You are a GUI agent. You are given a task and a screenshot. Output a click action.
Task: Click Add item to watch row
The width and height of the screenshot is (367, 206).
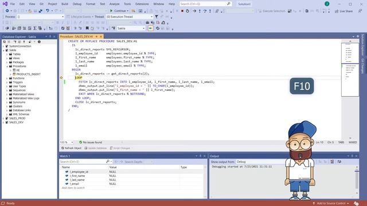tap(73, 188)
